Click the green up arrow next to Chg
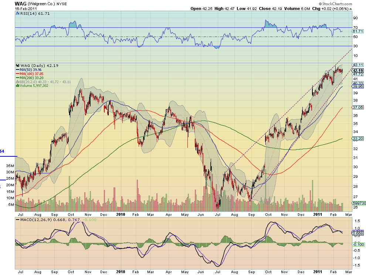This screenshot has height=275, width=366. click(351, 9)
